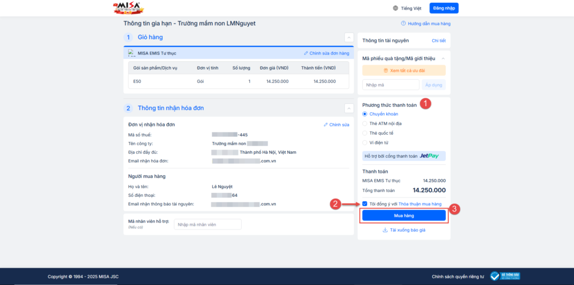Viewport: 574px width, 285px height.
Task: Click the Áp dụng button
Action: click(x=434, y=85)
